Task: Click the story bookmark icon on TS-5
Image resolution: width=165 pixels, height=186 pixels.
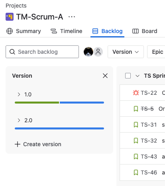Action: (136, 109)
